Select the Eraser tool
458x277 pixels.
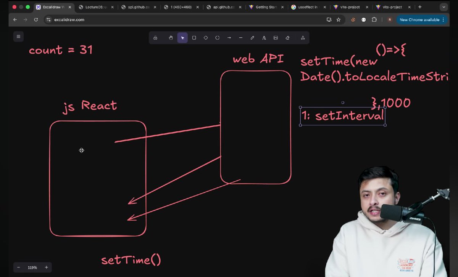click(x=287, y=38)
